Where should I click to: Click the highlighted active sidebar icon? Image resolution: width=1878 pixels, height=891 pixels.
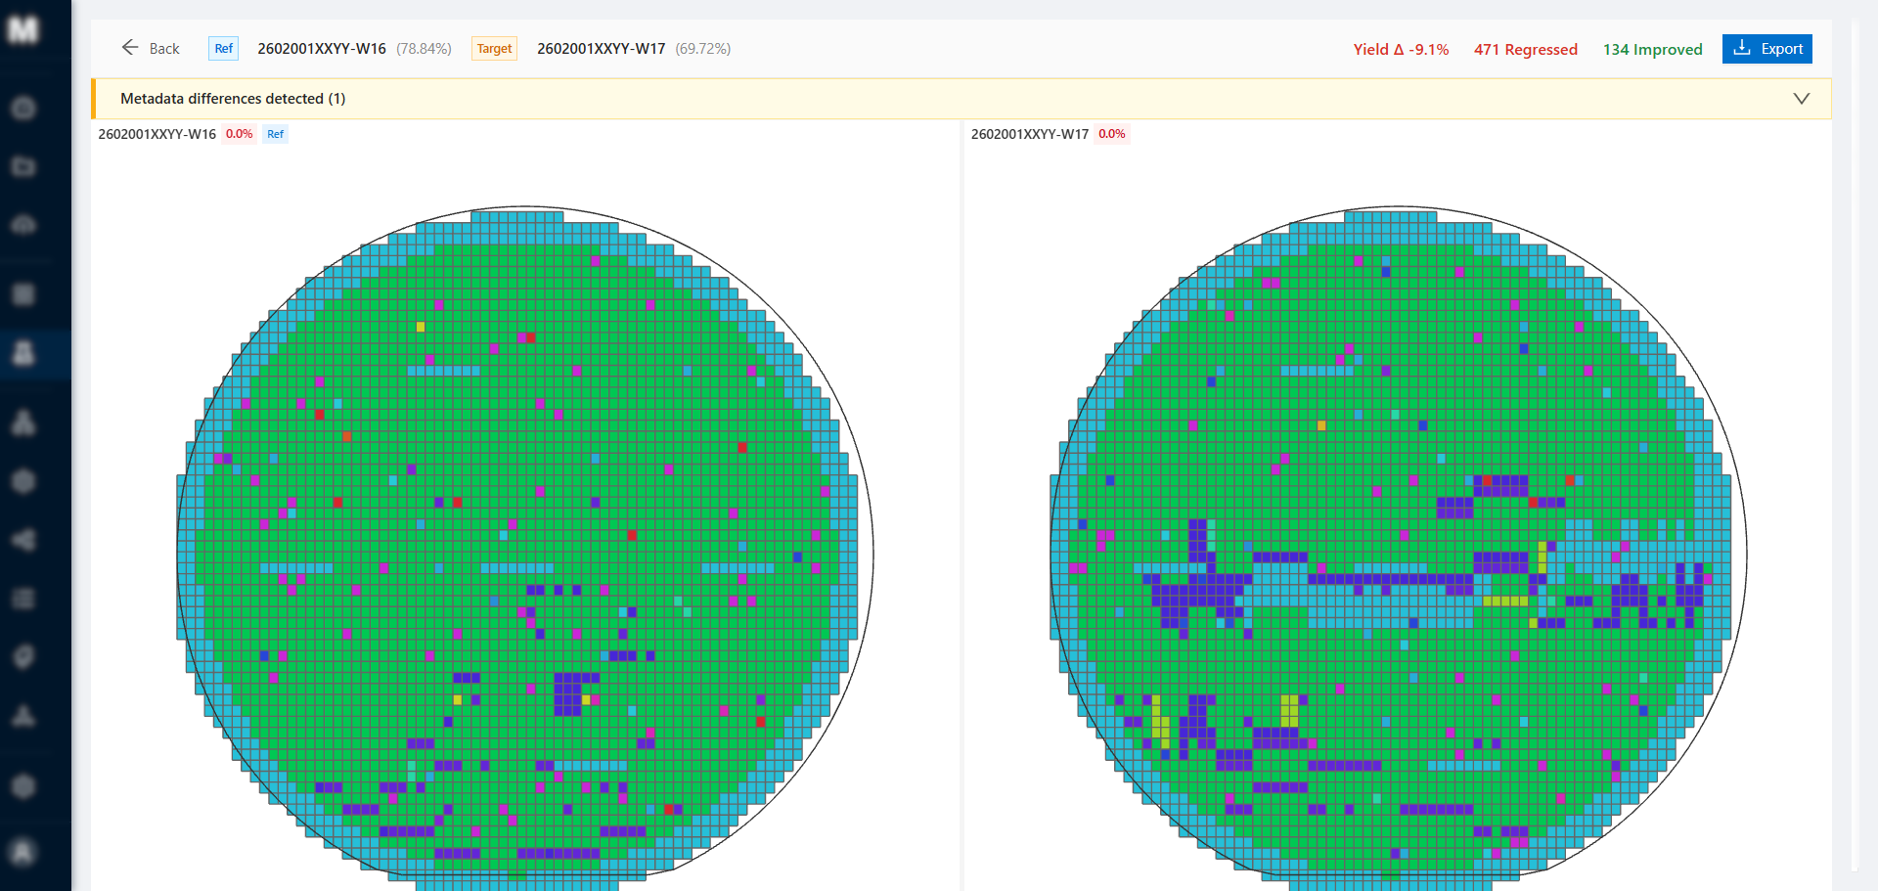point(23,353)
